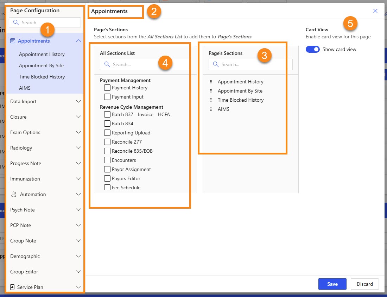This screenshot has width=387, height=297.
Task: Click the Appointments calendar icon in sidebar
Action: [x=13, y=41]
